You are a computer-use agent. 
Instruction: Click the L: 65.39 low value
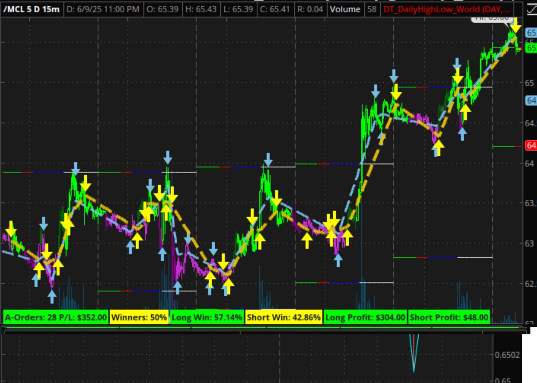(238, 9)
